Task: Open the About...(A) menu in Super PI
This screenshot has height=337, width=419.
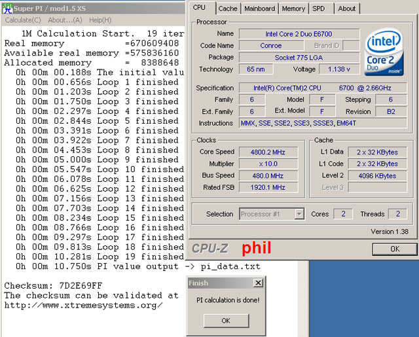Action: [x=65, y=20]
